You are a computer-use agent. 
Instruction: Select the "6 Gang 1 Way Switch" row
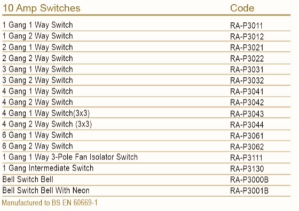tap(146, 135)
